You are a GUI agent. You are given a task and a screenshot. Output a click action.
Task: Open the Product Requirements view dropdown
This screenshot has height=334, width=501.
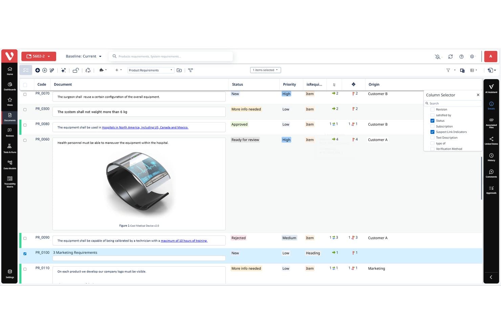(x=151, y=70)
